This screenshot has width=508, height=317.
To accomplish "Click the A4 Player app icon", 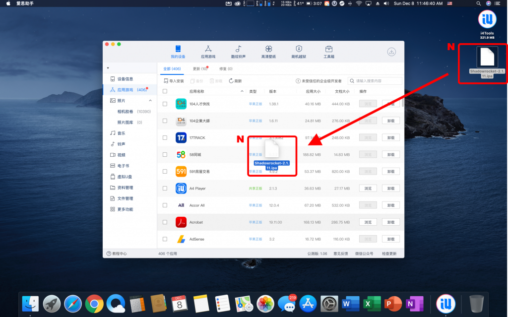I will [181, 189].
